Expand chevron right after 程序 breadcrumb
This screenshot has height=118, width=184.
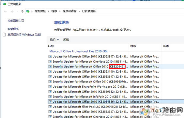coord(60,11)
